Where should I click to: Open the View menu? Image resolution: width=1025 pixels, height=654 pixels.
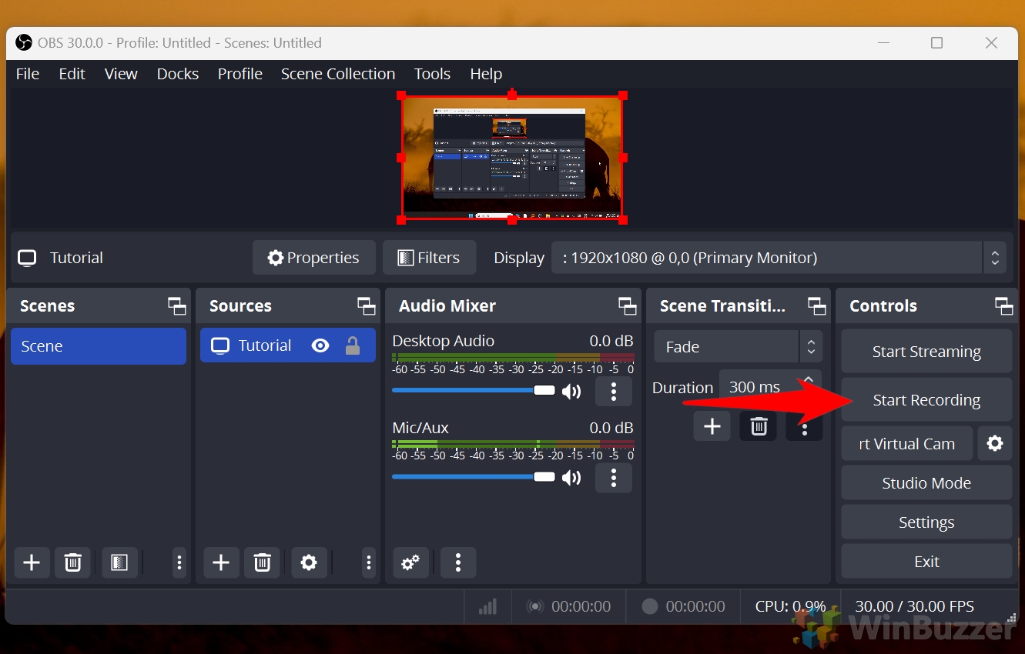(x=121, y=74)
